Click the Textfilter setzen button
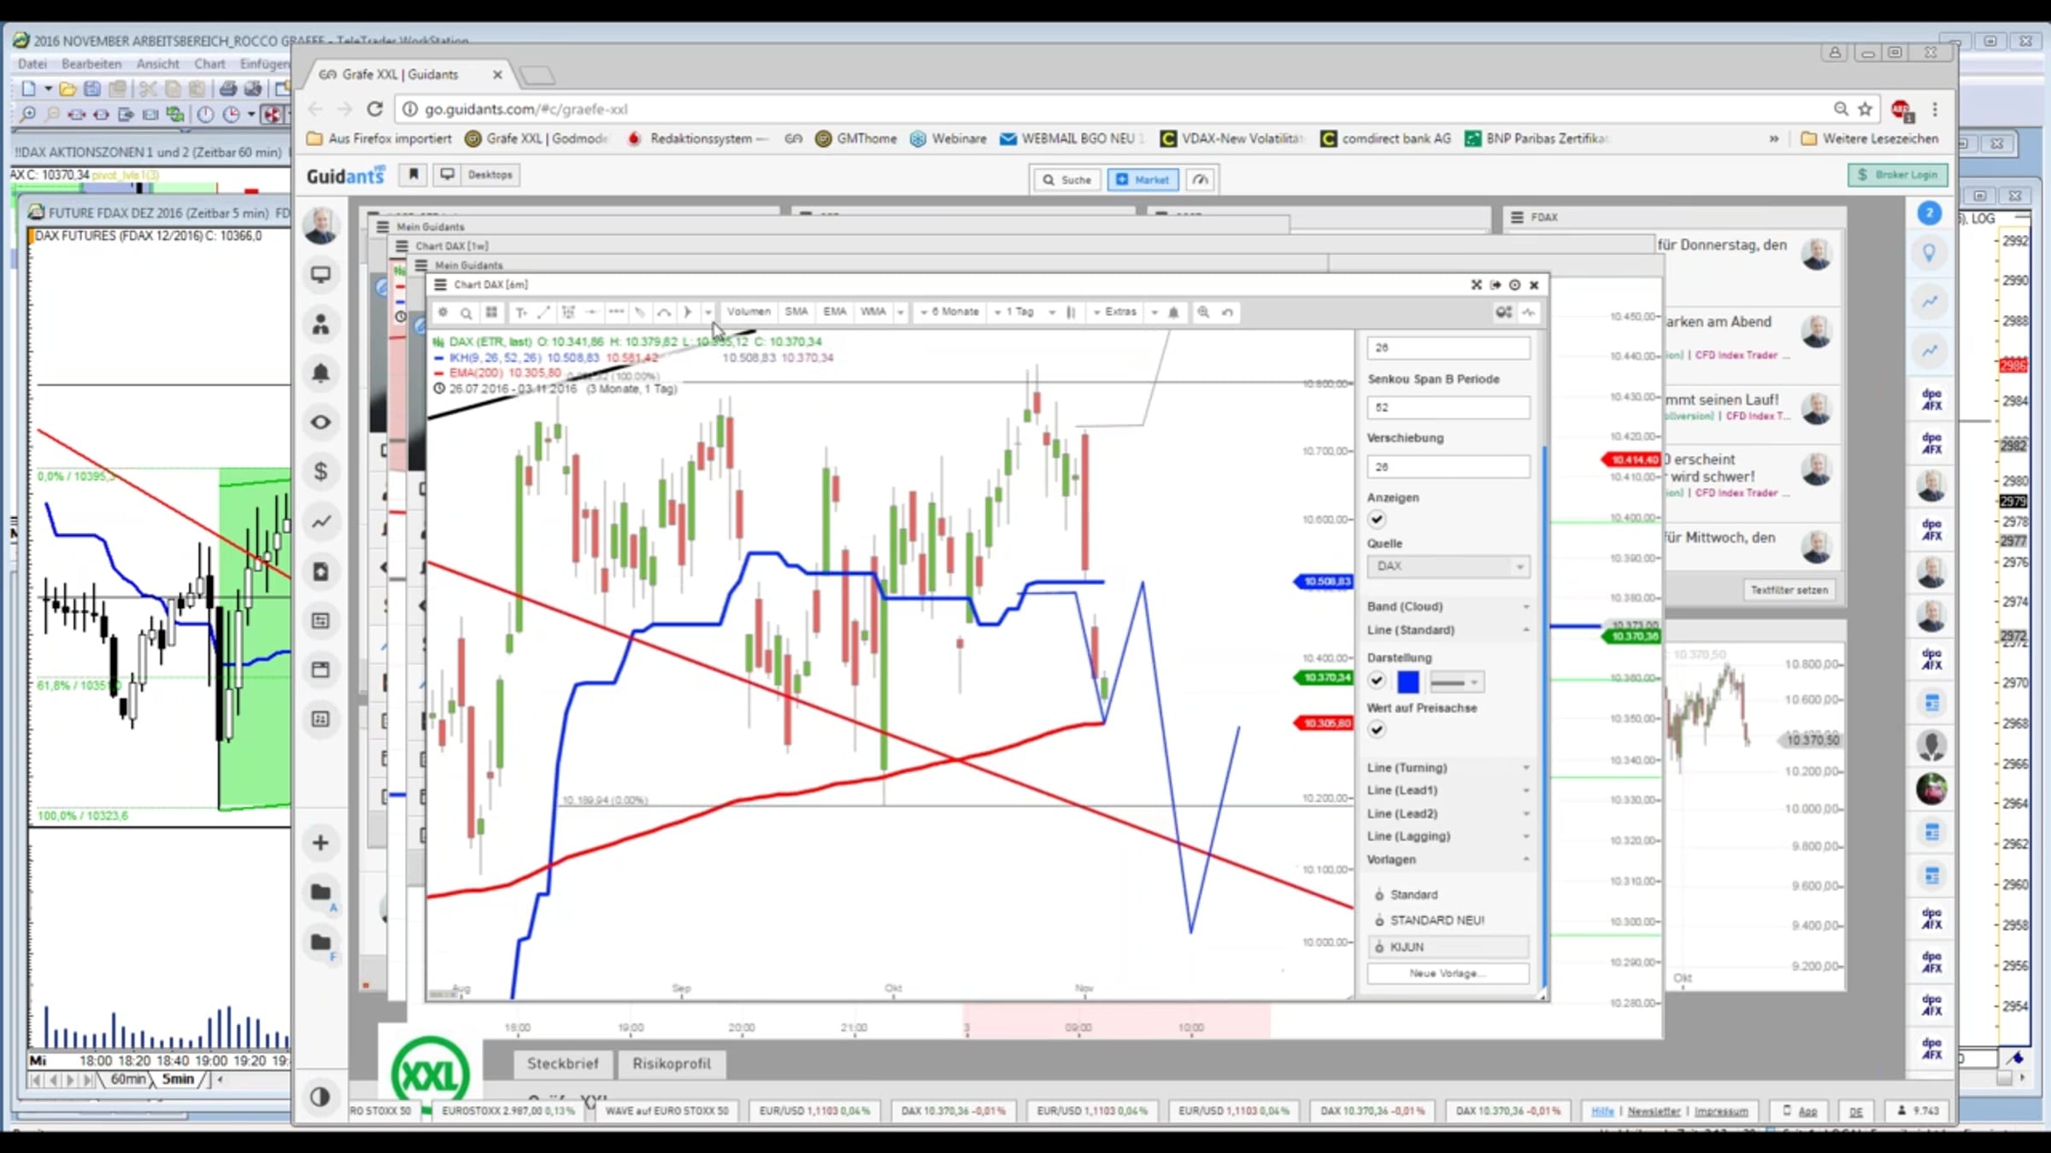The height and width of the screenshot is (1153, 2051). click(1789, 590)
